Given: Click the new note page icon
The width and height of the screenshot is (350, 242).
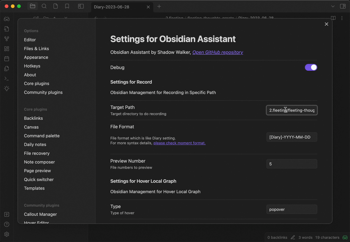Looking at the screenshot, I should (x=56, y=6).
